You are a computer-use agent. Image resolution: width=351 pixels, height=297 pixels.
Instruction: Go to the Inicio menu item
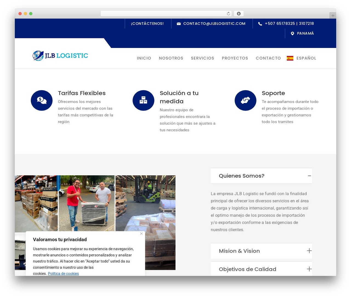[144, 58]
